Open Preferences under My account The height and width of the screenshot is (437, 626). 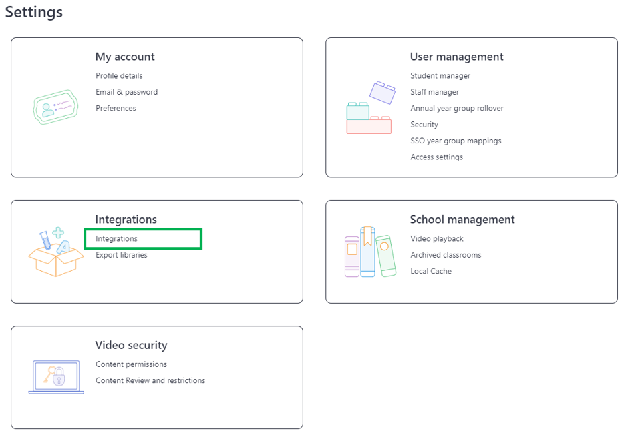(x=116, y=109)
